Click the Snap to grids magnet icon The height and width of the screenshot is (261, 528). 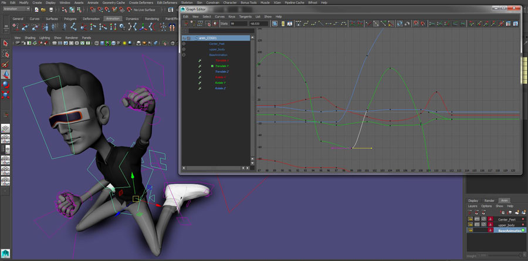click(x=93, y=9)
